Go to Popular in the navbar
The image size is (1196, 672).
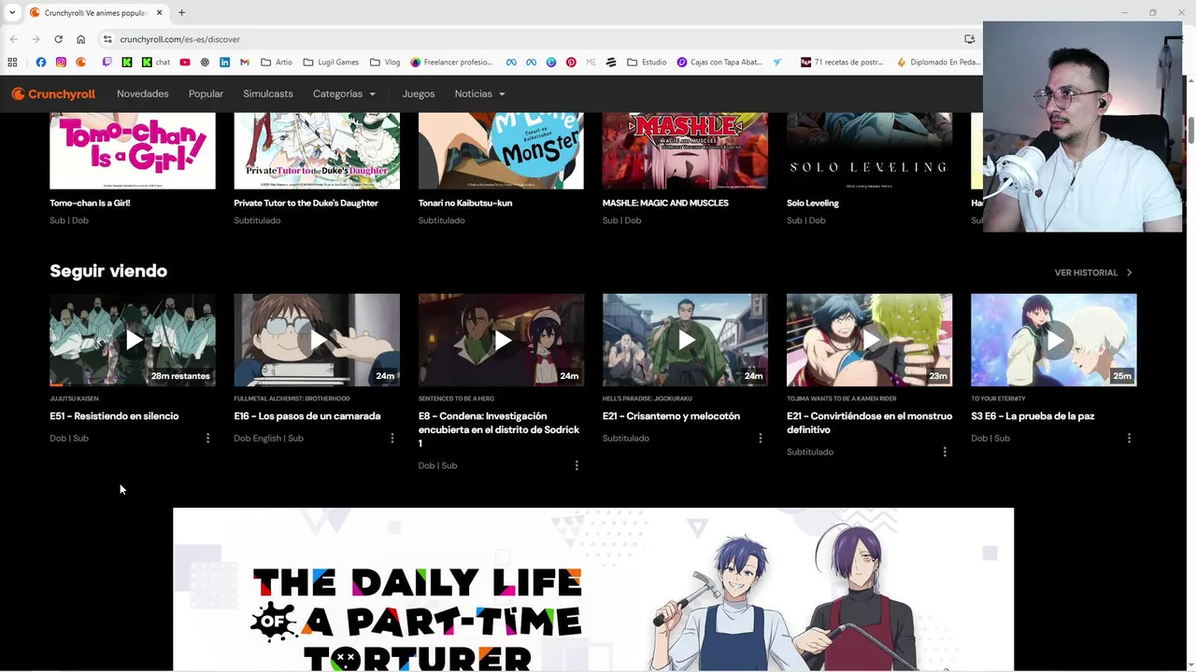[x=206, y=93]
